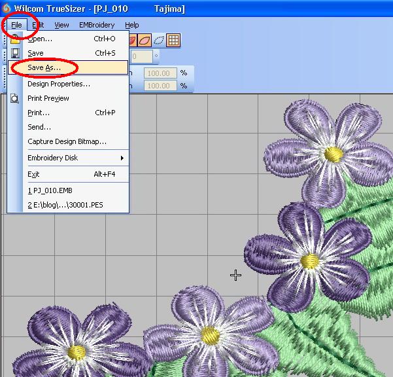This screenshot has height=377, width=393.
Task: Open the Help menu
Action: point(132,25)
